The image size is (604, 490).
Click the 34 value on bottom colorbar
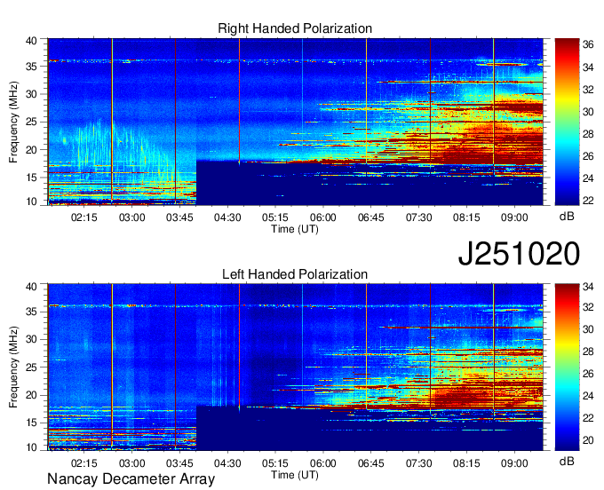coord(587,287)
